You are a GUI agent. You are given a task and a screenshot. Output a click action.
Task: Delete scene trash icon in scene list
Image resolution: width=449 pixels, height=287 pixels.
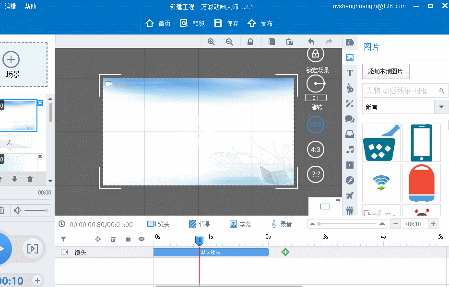(x=30, y=179)
